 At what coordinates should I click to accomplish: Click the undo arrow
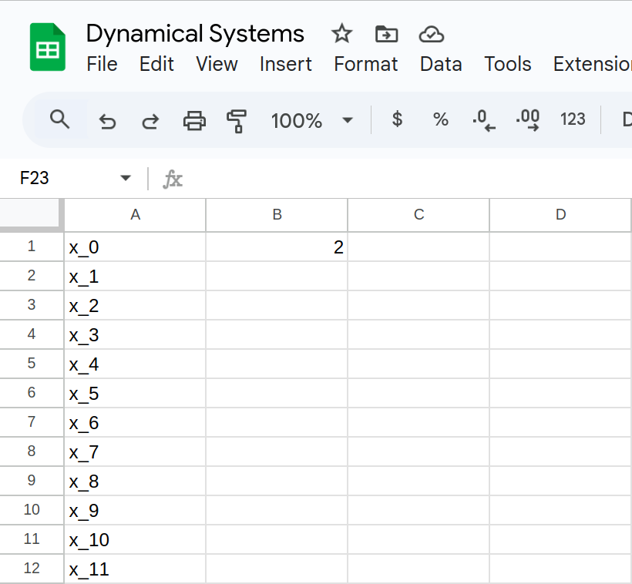click(107, 120)
